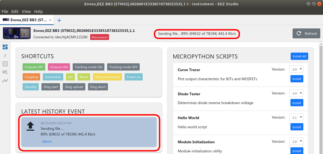Install the Module Initialization script
This screenshot has height=154, width=323.
click(x=297, y=151)
